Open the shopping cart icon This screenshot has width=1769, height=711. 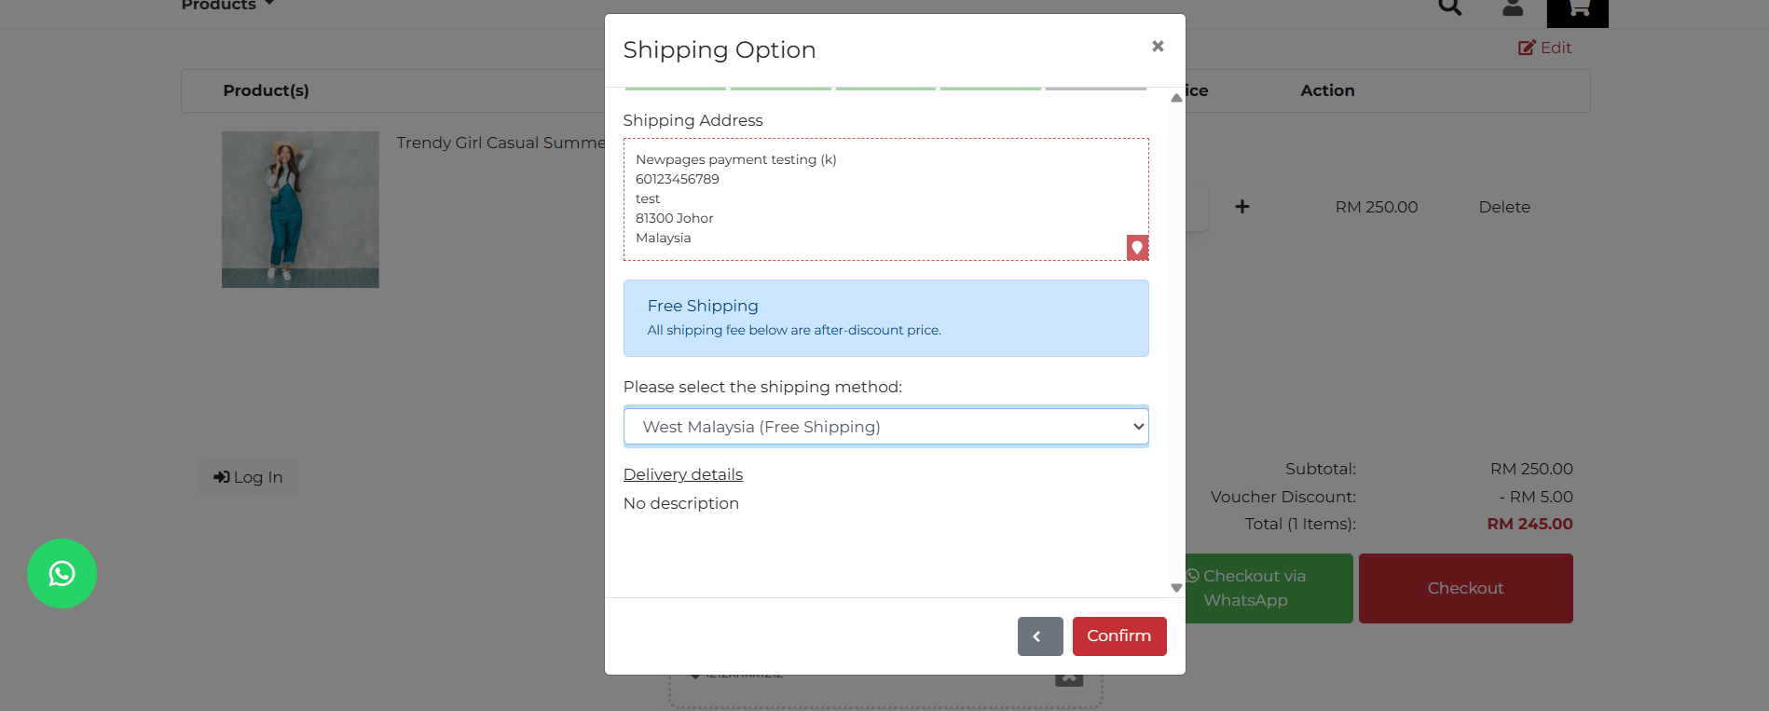coord(1577,9)
